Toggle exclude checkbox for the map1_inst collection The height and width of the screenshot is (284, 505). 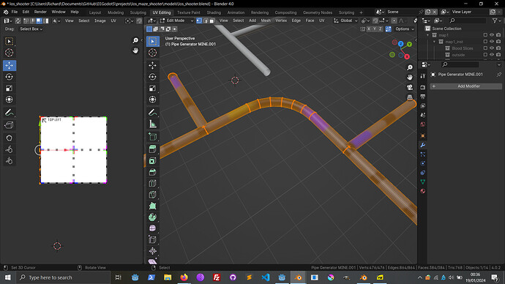point(485,42)
